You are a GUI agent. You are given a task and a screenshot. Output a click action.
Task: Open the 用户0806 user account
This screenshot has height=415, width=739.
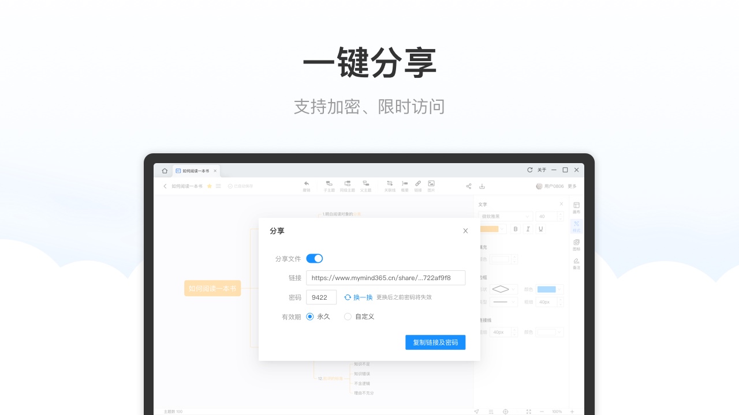point(550,186)
